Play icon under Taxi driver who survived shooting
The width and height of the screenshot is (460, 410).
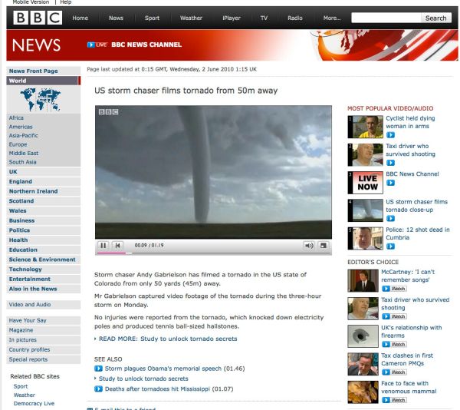(390, 163)
